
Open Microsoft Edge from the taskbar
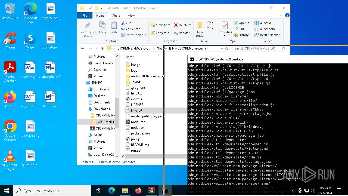(x=112, y=191)
